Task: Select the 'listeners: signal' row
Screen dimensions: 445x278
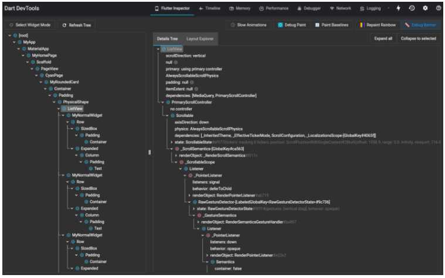Action: 206,182
